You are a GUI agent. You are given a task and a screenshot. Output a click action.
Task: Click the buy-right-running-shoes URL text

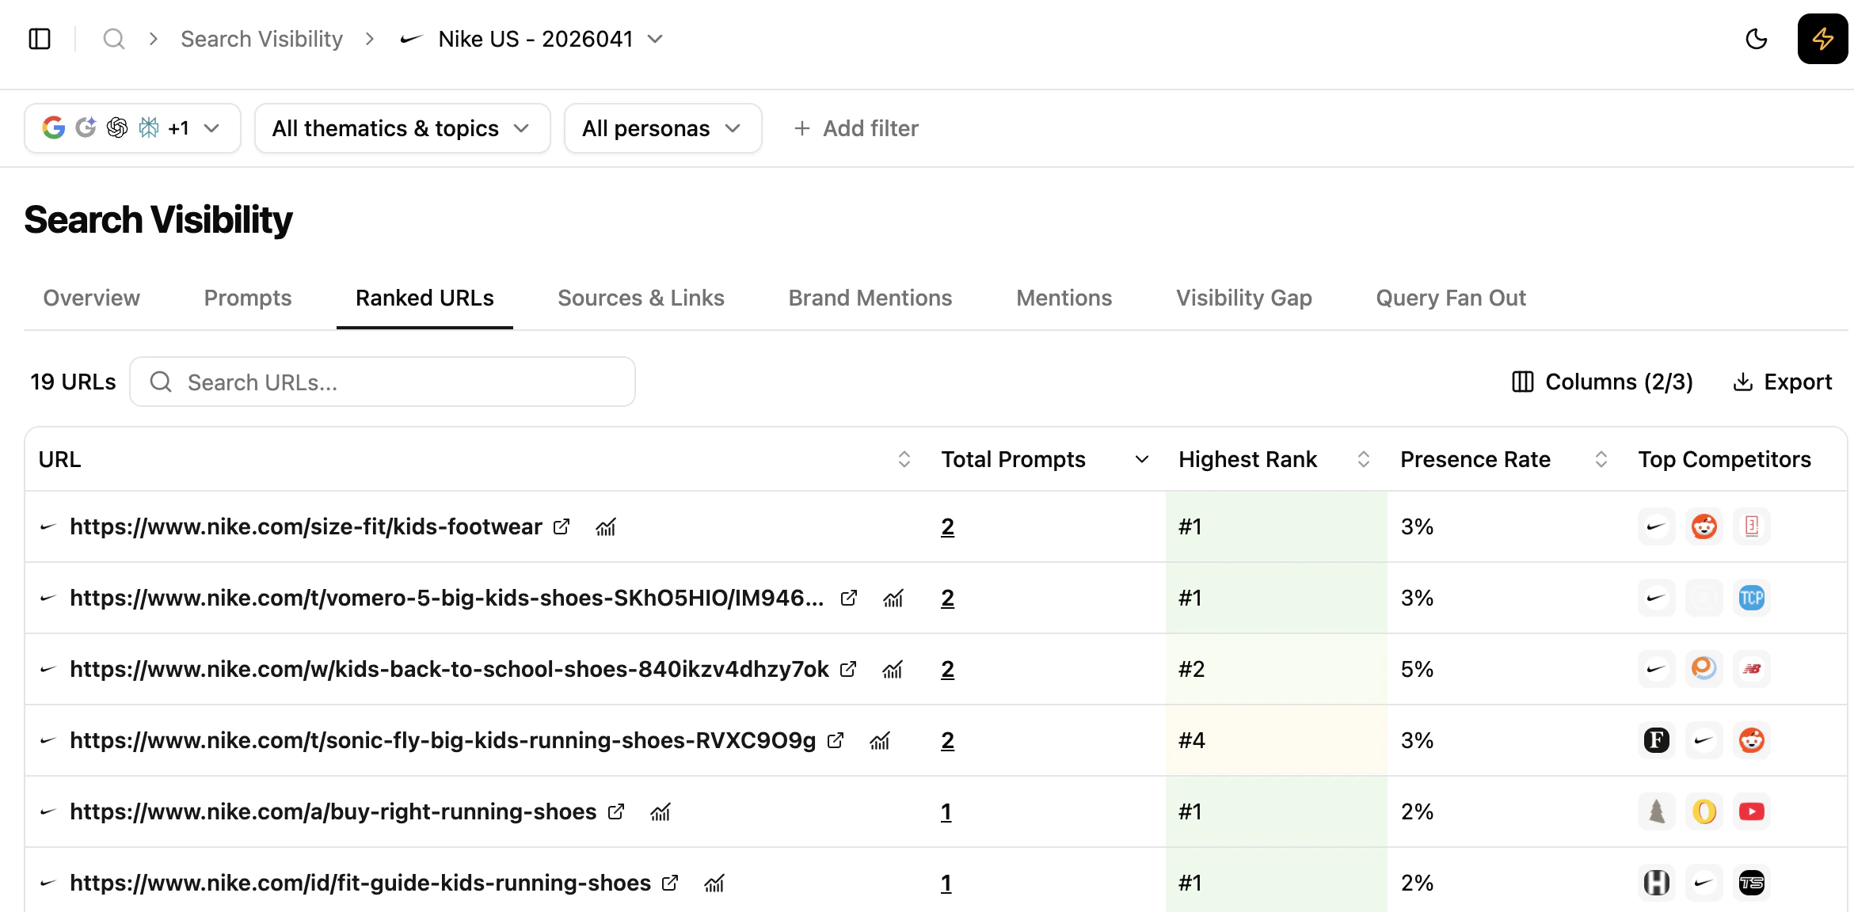click(x=333, y=811)
